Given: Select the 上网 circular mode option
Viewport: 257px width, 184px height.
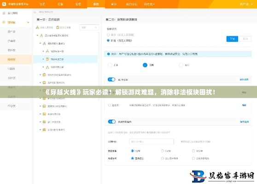Looking at the screenshot, I should (x=110, y=65).
